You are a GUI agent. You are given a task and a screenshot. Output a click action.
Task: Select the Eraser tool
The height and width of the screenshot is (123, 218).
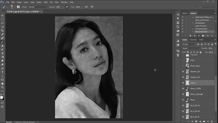(x=2, y=53)
